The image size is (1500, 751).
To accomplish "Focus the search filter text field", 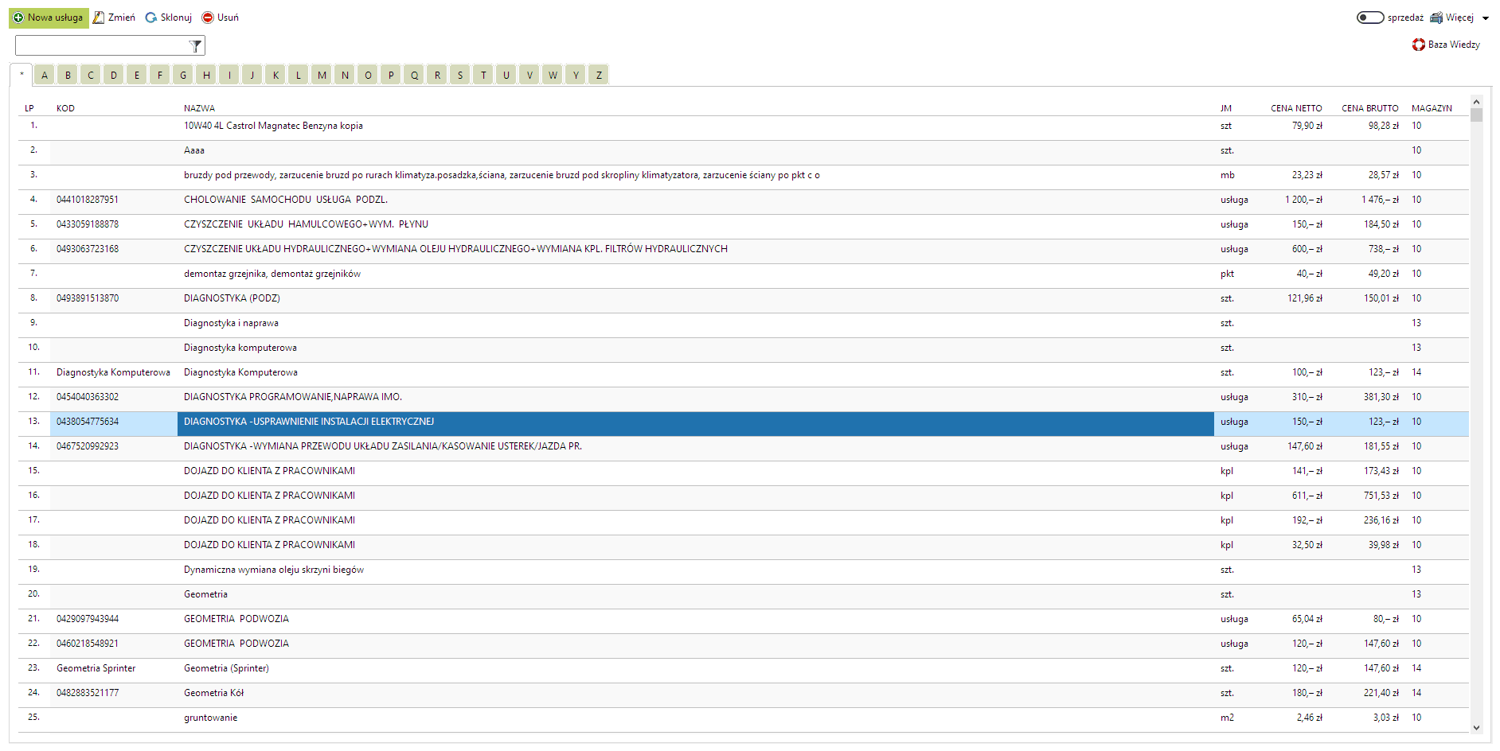I will [101, 46].
